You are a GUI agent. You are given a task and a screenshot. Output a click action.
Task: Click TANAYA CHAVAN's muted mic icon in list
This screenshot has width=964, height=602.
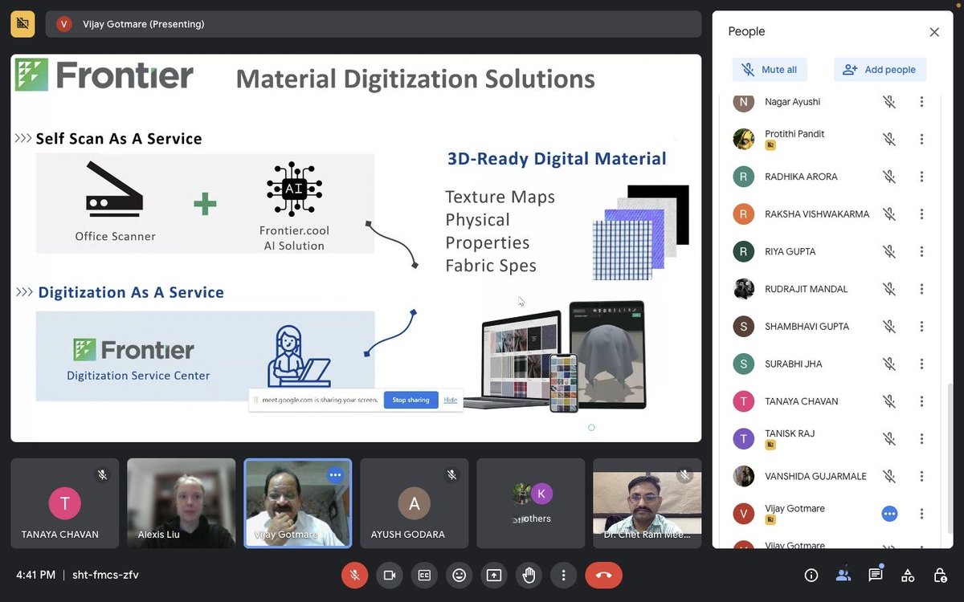(x=889, y=401)
